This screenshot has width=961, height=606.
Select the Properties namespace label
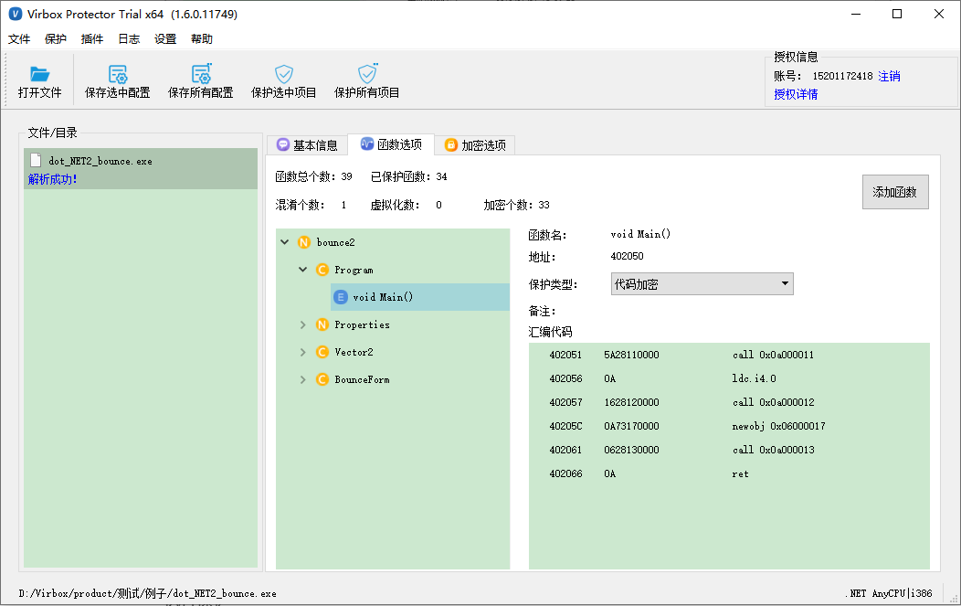pyautogui.click(x=362, y=325)
